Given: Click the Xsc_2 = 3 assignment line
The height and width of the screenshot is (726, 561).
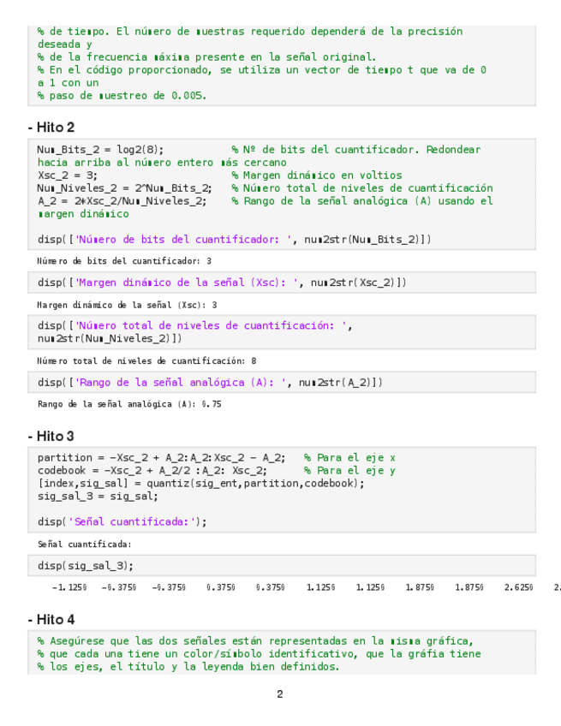Looking at the screenshot, I should (56, 175).
